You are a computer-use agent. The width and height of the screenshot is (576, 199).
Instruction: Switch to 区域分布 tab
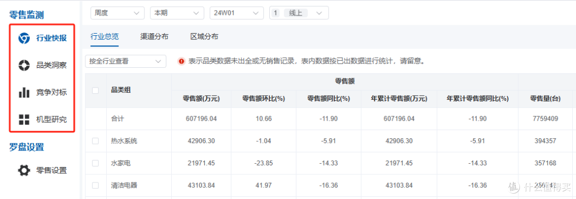pos(204,36)
